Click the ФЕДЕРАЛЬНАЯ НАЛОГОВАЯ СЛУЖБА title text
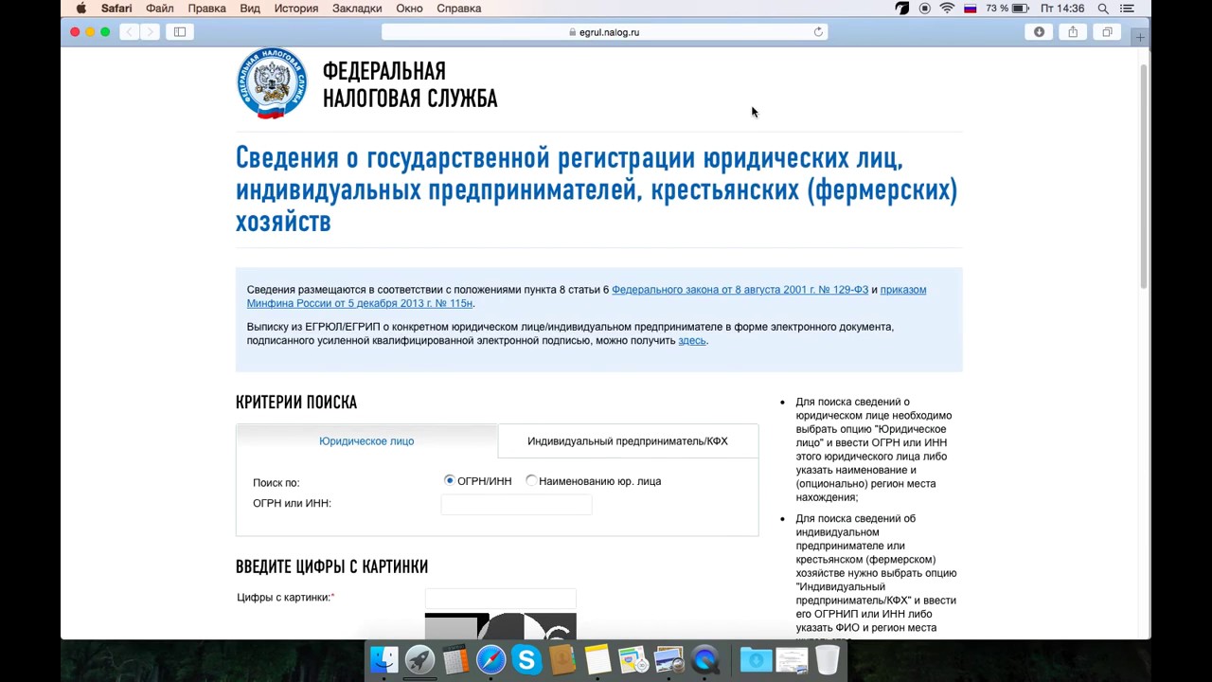Screen dimensions: 1212x682 tap(410, 85)
